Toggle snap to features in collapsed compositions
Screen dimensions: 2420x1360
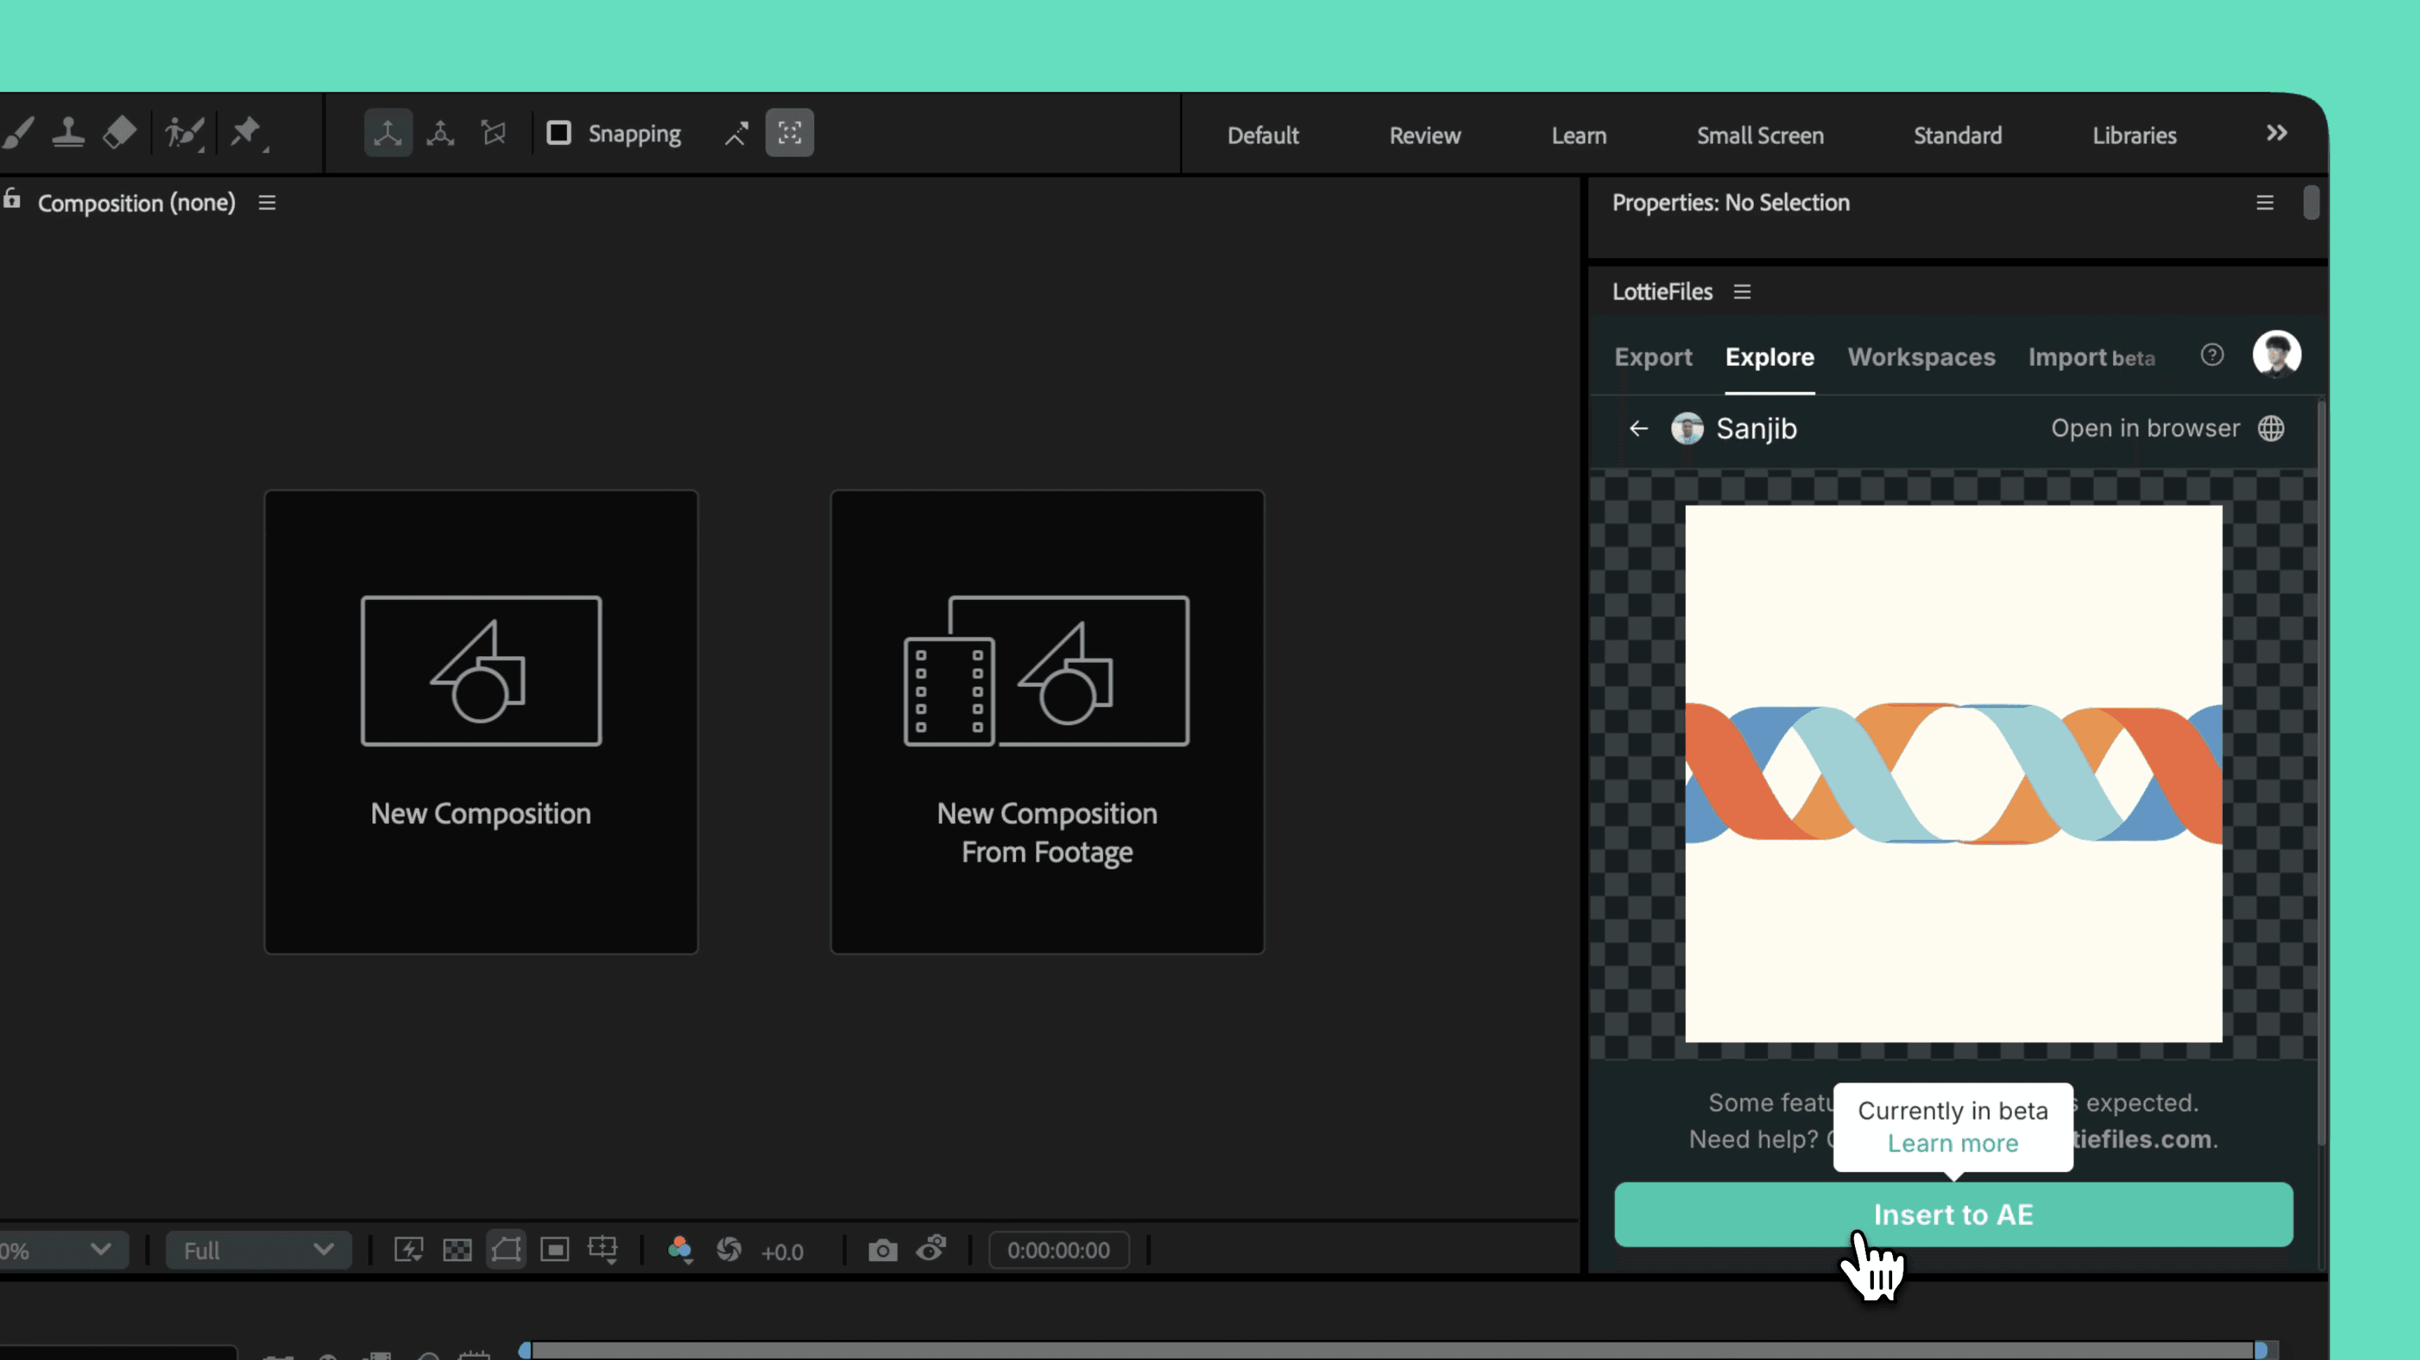[790, 132]
